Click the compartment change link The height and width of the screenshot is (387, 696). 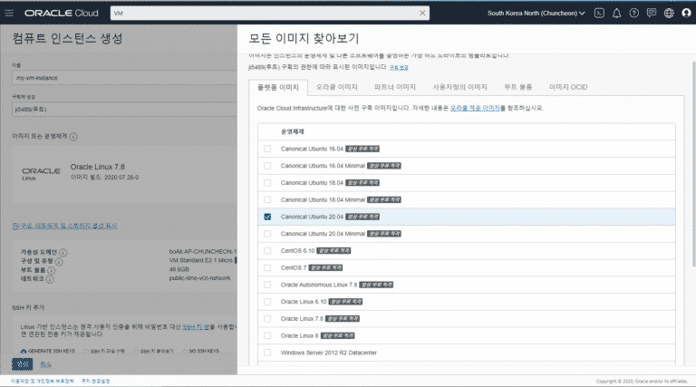tap(399, 67)
